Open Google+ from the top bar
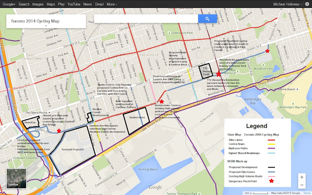The height and width of the screenshot is (195, 312). click(x=9, y=4)
